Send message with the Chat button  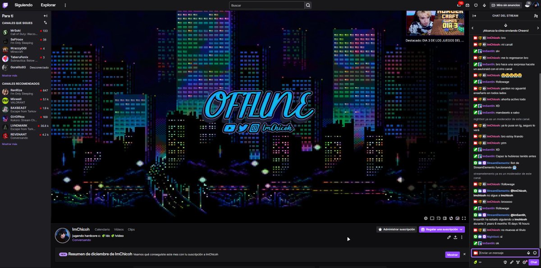pos(533,262)
